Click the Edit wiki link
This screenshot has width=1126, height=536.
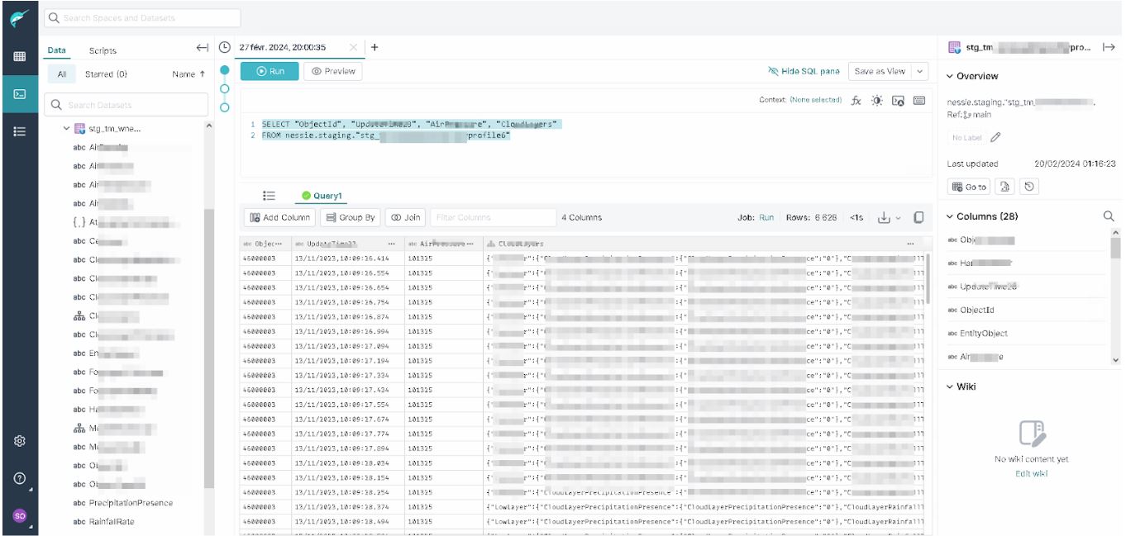click(x=1031, y=473)
